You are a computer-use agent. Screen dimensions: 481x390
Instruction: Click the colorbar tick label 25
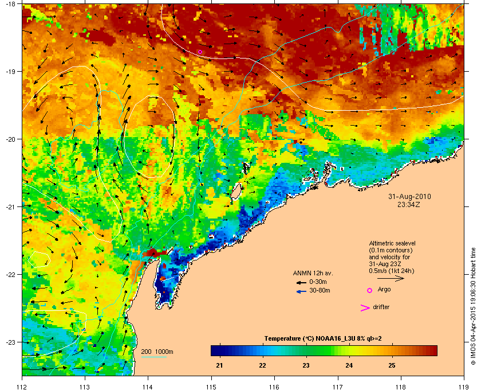392,365
